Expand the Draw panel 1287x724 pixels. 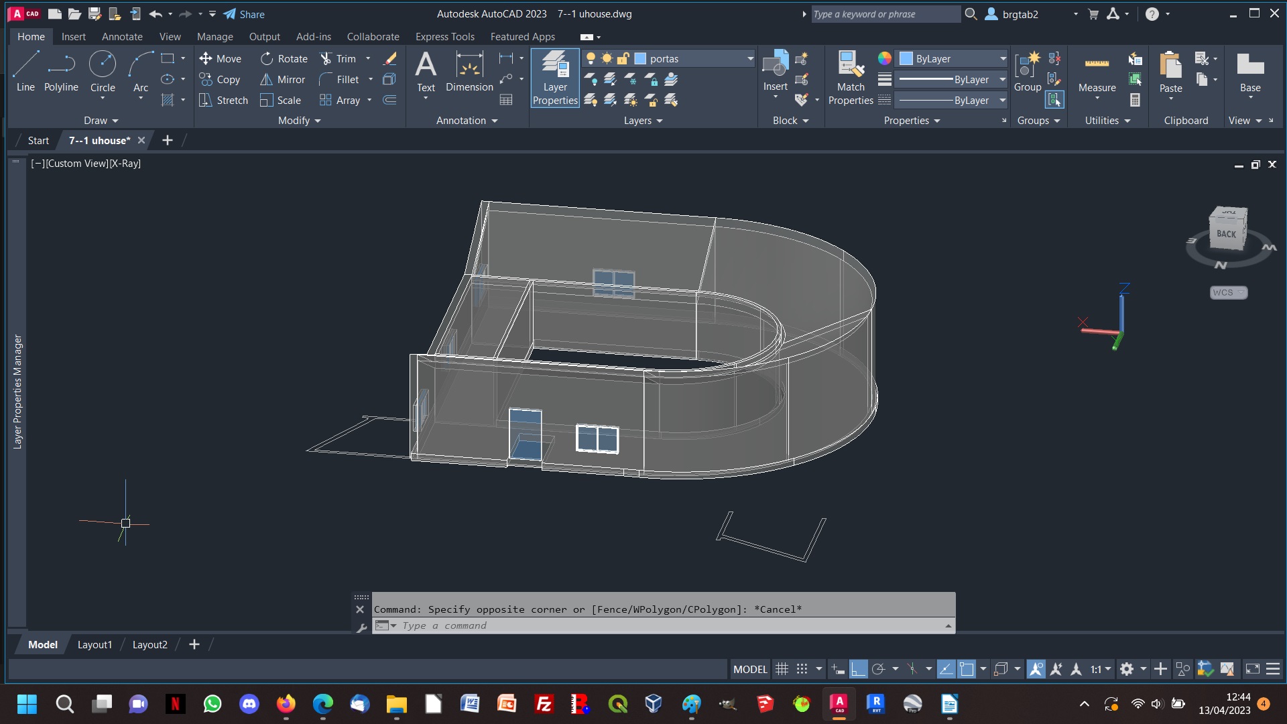click(x=101, y=121)
